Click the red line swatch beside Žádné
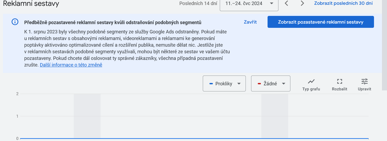387x141 pixels. [259, 84]
